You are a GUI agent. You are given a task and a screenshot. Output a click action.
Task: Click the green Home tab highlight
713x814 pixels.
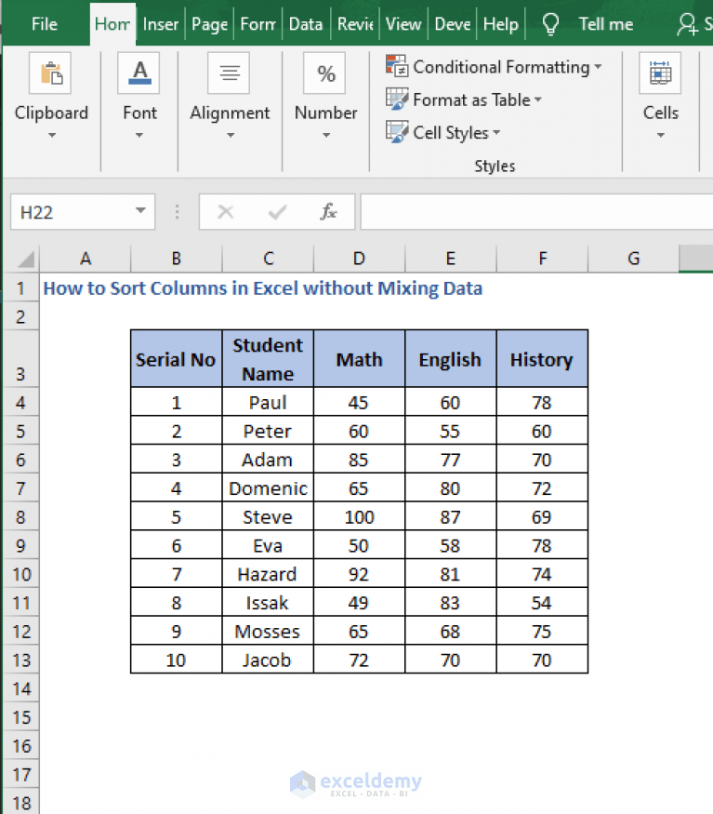pyautogui.click(x=112, y=24)
